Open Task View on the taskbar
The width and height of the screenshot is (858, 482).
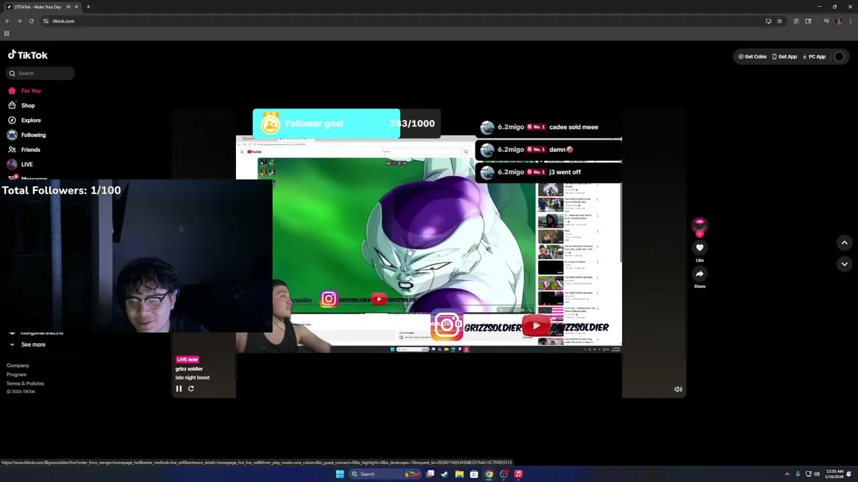pyautogui.click(x=430, y=474)
